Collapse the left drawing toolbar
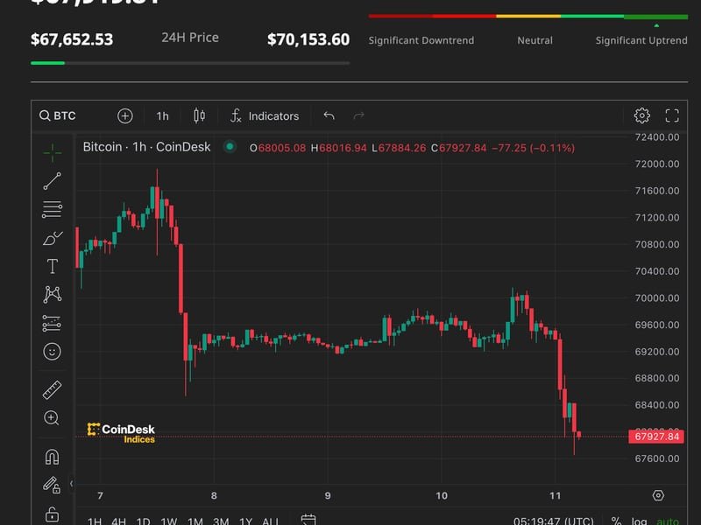This screenshot has width=701, height=525. [73, 483]
